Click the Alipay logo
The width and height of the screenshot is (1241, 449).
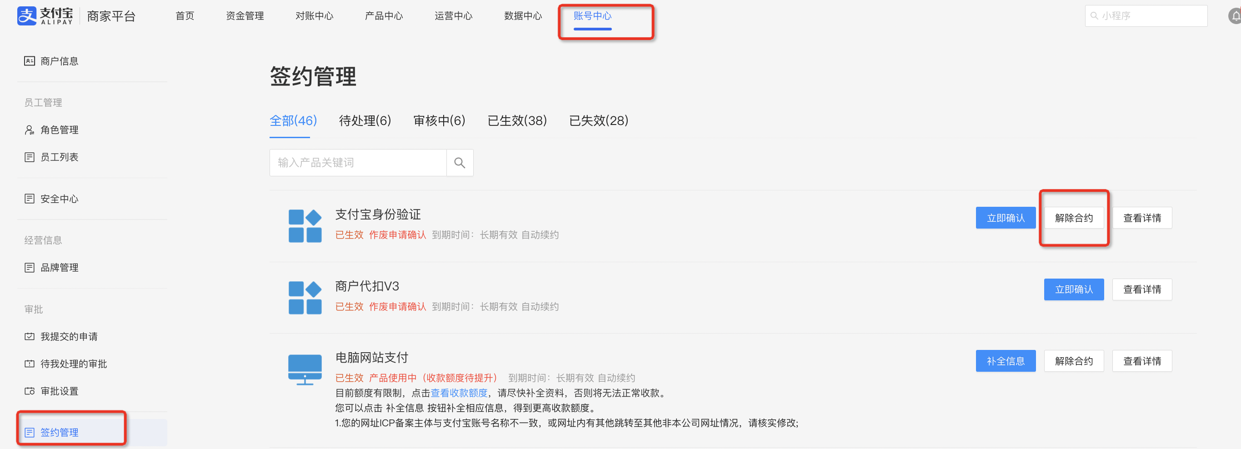[x=45, y=16]
